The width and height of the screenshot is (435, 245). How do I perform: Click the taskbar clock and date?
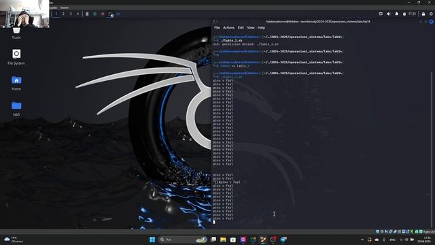tap(424, 240)
